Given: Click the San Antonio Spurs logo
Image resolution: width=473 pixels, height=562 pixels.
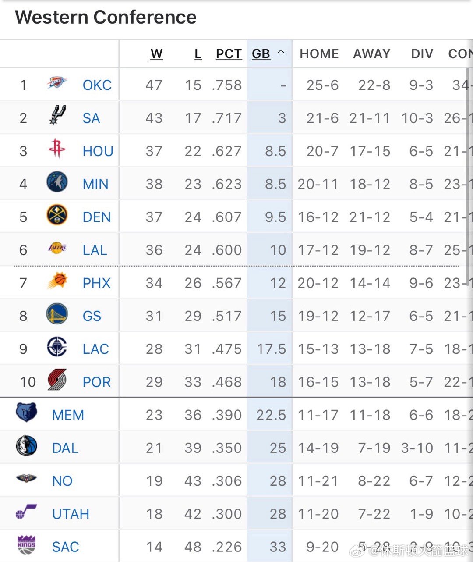Looking at the screenshot, I should pyautogui.click(x=57, y=116).
